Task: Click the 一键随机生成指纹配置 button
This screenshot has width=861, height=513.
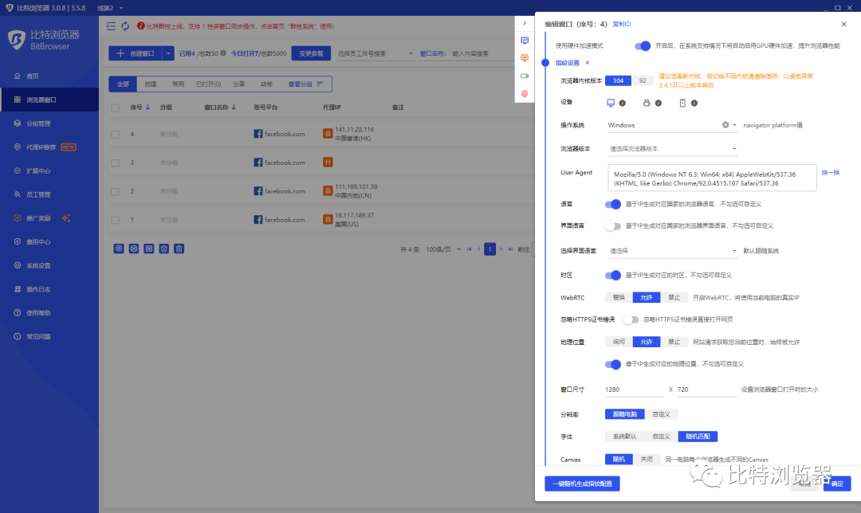Action: pyautogui.click(x=581, y=484)
